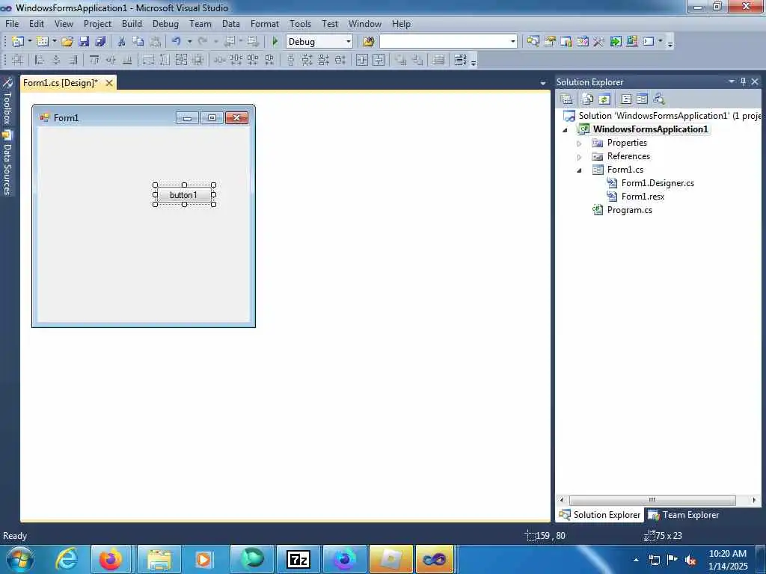The image size is (766, 574).
Task: Click the Save All multi-disk icon
Action: click(x=101, y=42)
